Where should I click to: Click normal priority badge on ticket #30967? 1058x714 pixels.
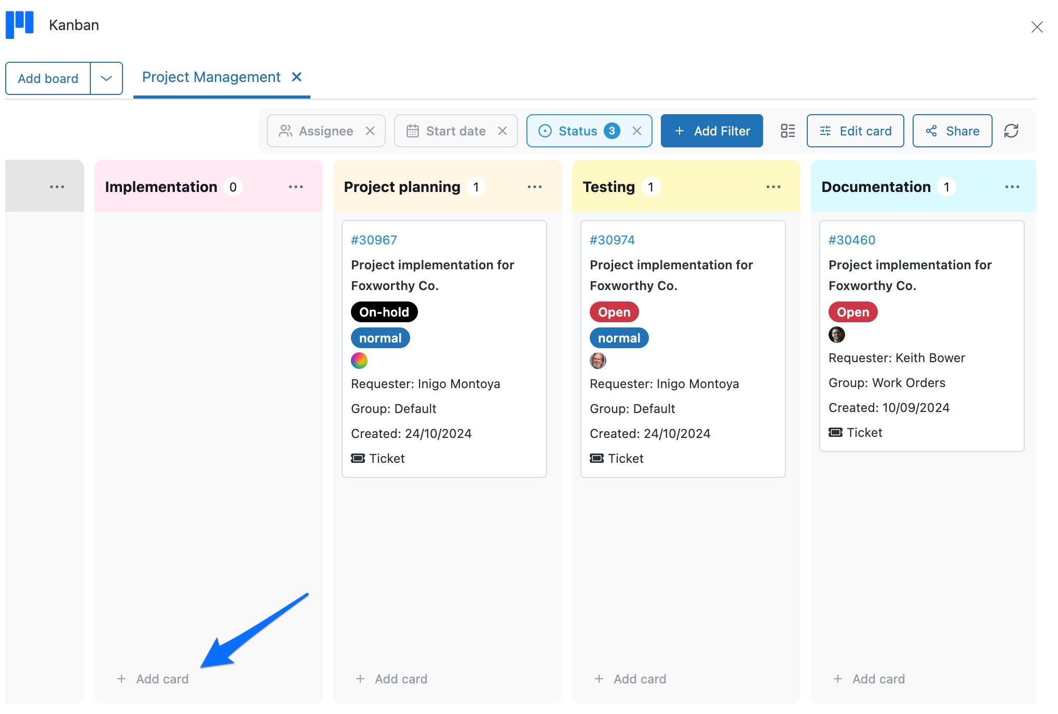coord(381,338)
